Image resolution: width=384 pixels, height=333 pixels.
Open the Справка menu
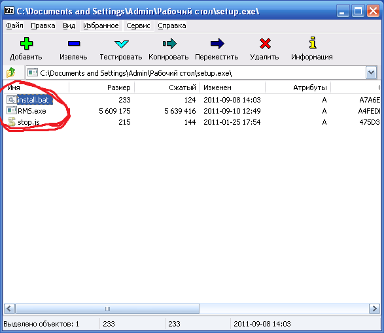pos(171,25)
